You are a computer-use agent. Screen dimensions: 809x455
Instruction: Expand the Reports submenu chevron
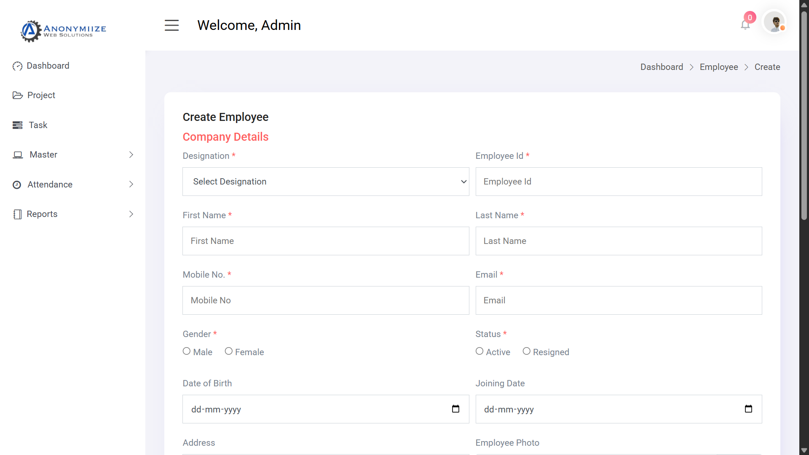pyautogui.click(x=131, y=214)
